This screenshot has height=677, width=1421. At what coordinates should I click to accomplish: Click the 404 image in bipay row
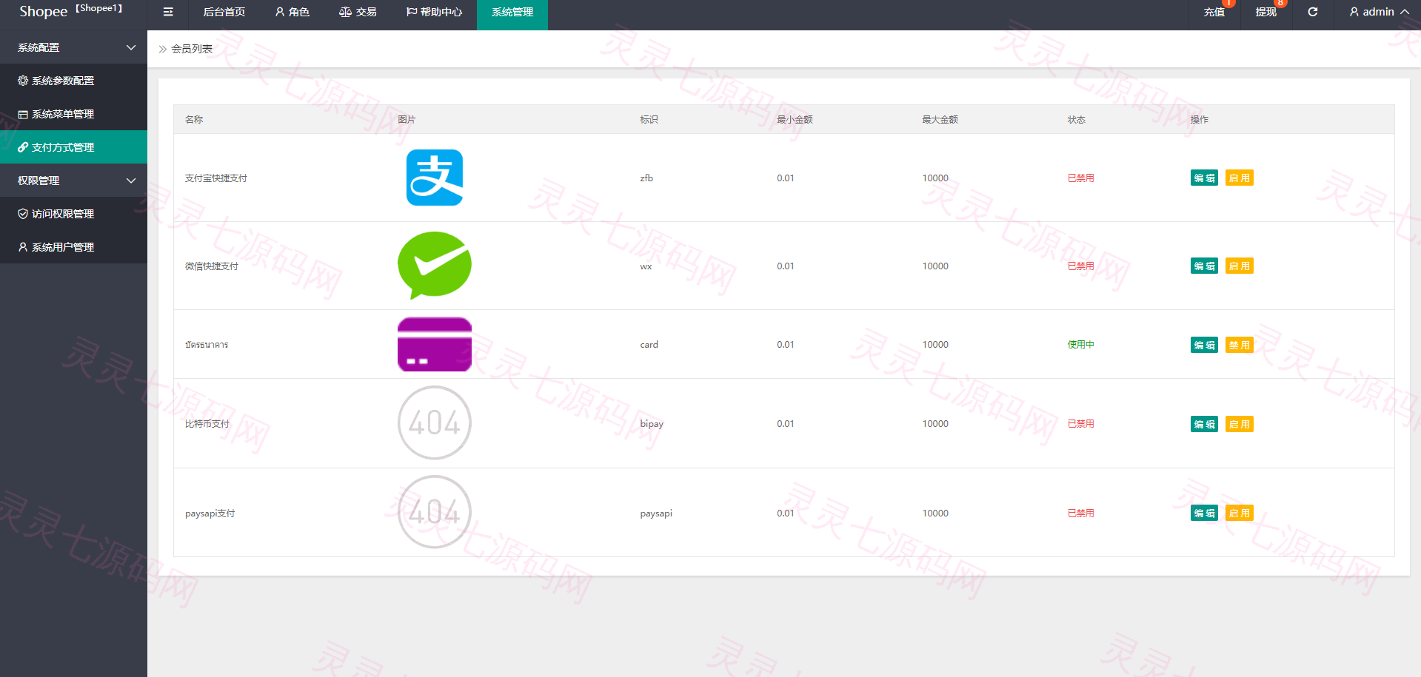tap(435, 423)
